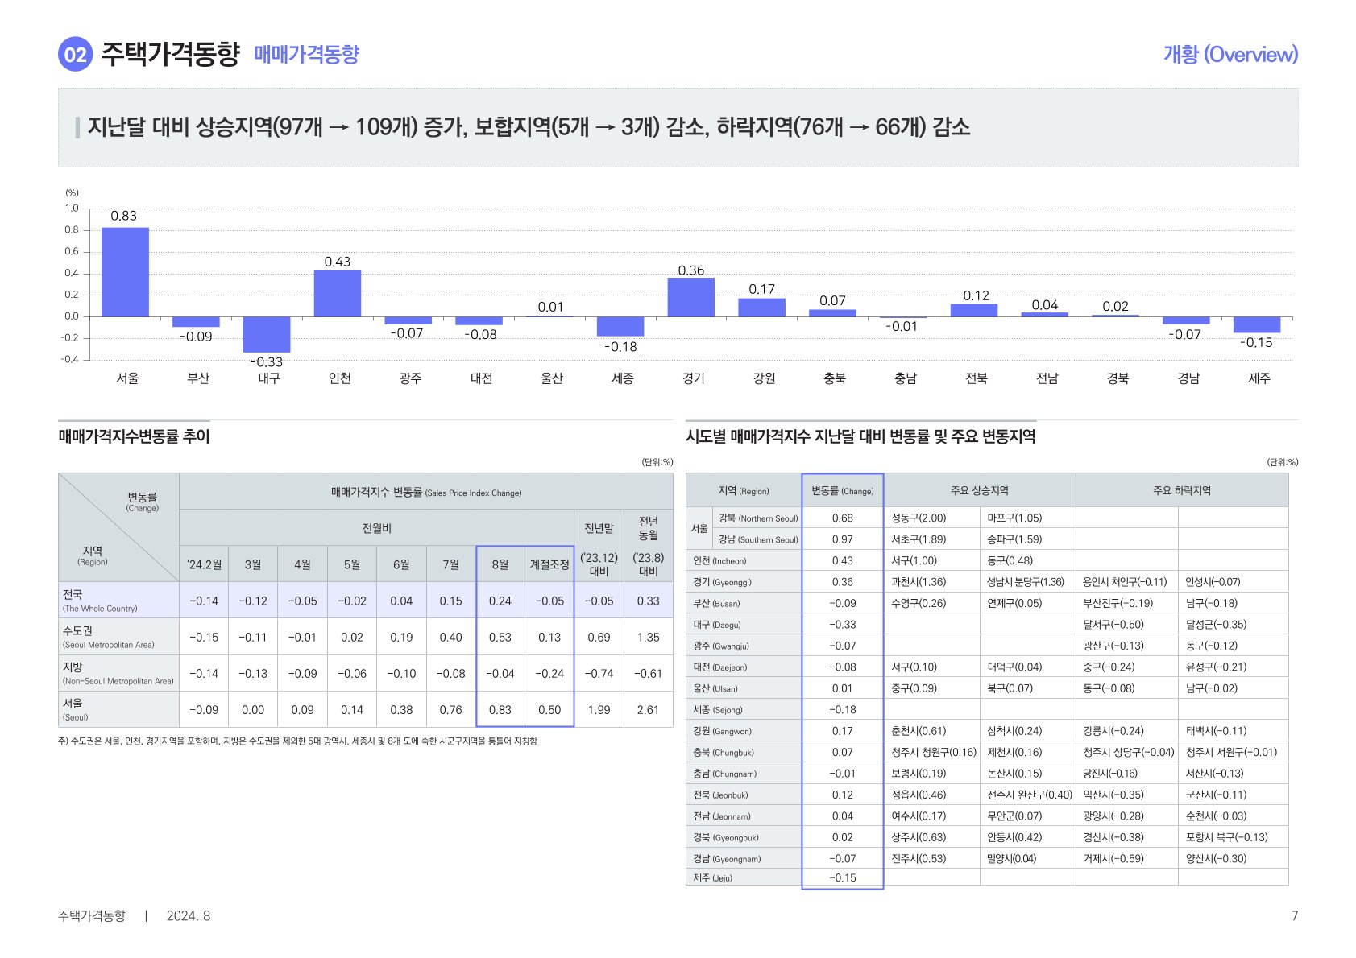Click the page number 7 in footer
Screen dimensions: 1356x958
click(1294, 915)
